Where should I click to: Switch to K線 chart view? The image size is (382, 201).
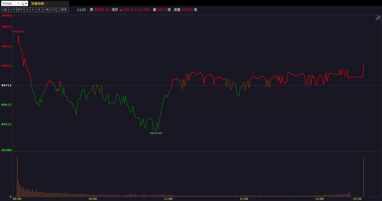tap(5, 9)
